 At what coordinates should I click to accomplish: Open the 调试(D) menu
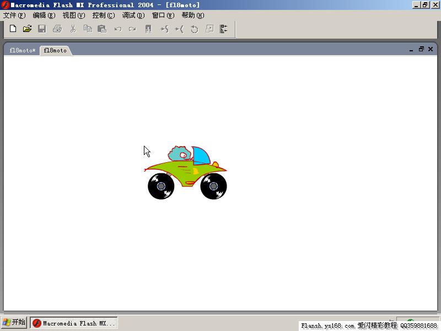pos(133,15)
